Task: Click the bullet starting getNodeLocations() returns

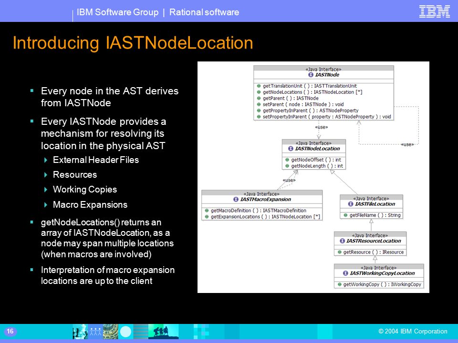Action: [x=107, y=238]
